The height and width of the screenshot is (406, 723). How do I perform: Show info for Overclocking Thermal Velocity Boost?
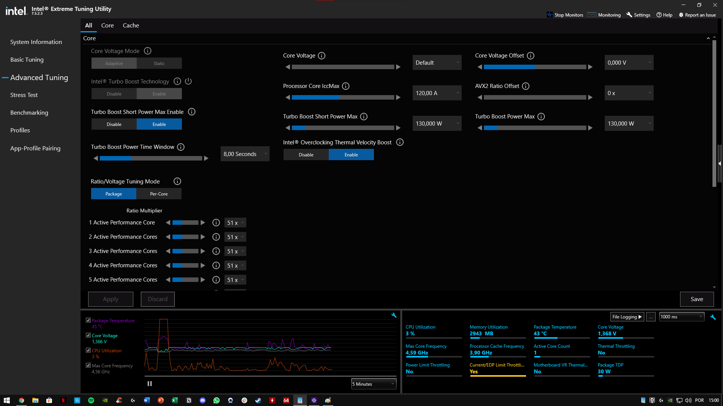click(400, 142)
